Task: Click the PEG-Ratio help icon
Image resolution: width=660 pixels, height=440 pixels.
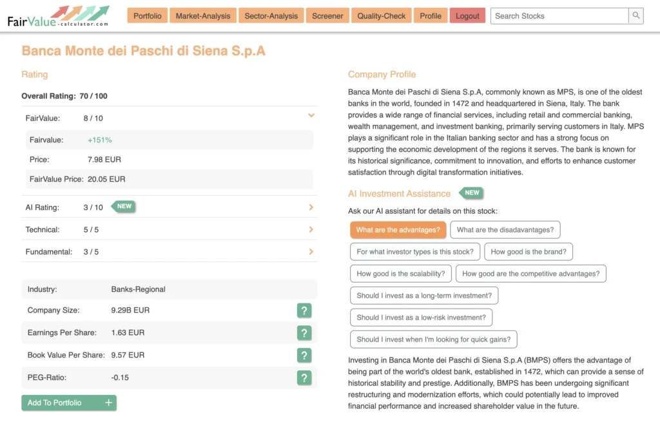Action: point(304,378)
